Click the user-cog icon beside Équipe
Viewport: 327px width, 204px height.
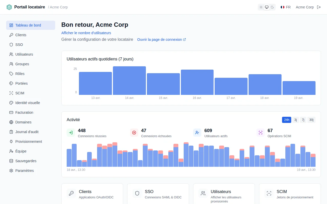(11, 151)
